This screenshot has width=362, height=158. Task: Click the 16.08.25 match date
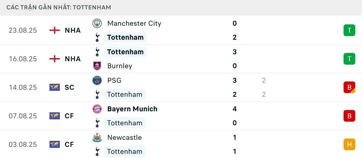pos(23,59)
